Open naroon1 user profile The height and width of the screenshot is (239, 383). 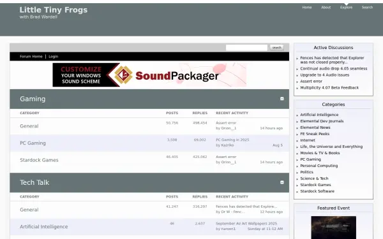pyautogui.click(x=229, y=229)
